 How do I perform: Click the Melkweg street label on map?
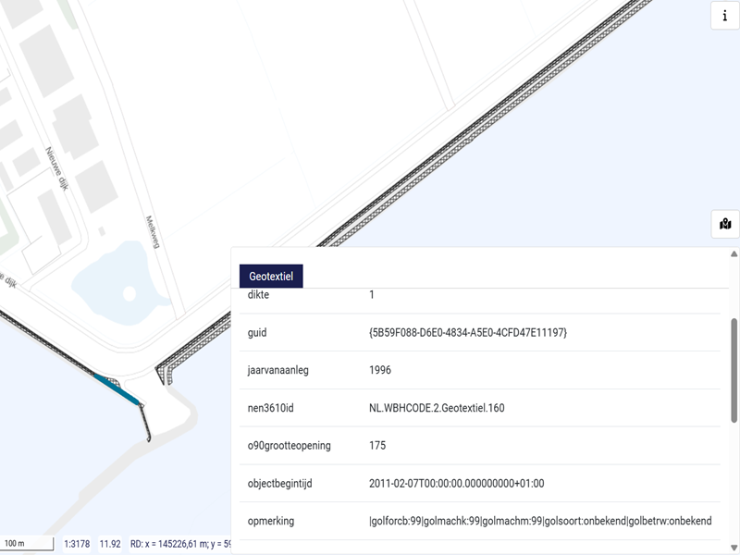click(x=154, y=232)
